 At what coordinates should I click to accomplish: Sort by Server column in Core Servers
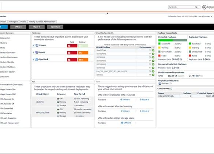pyautogui.click(x=161, y=93)
